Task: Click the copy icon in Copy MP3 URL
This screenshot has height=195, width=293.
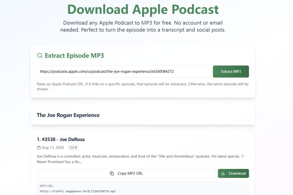Action: coord(112,173)
